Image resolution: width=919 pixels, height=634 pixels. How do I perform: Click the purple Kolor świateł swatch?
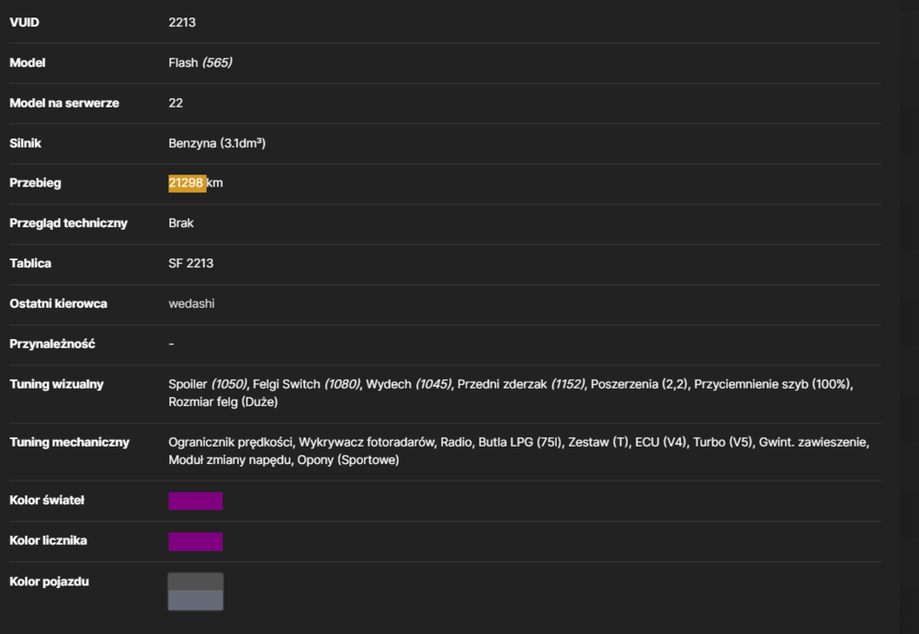click(195, 501)
